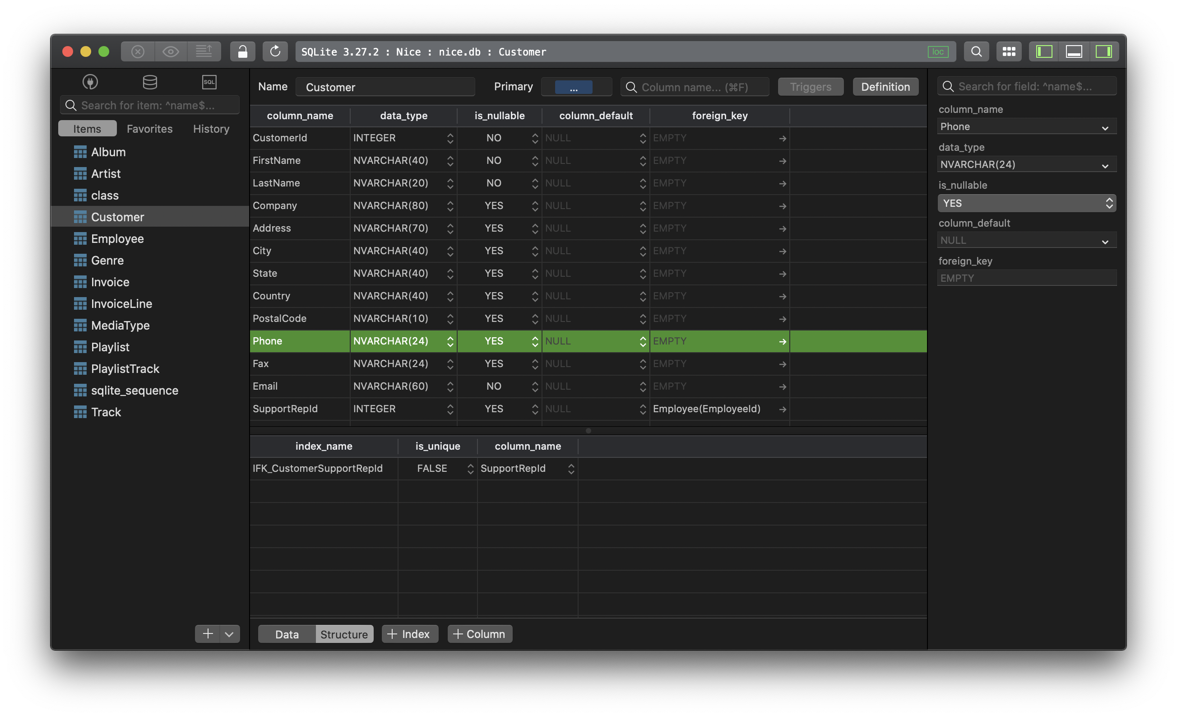Viewport: 1177px width, 717px height.
Task: Click the column name search input field
Action: (695, 86)
